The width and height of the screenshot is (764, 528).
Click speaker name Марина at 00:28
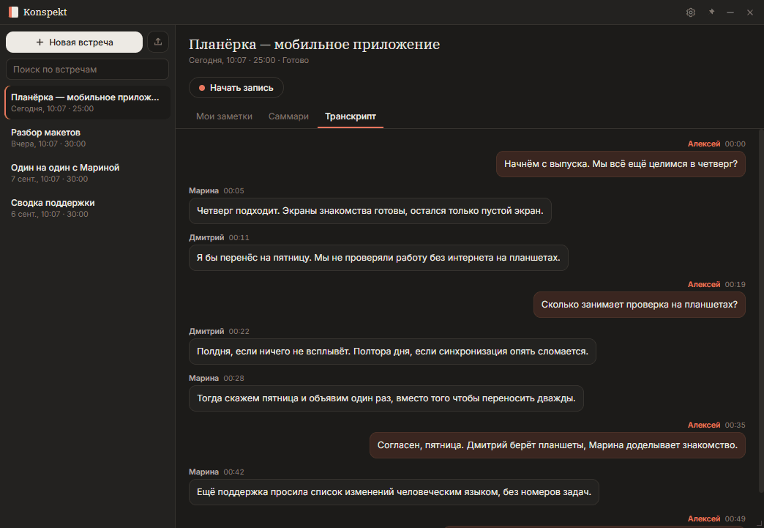click(x=203, y=378)
